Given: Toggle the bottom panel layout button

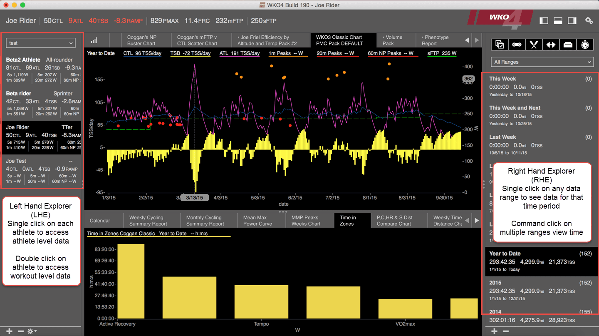Looking at the screenshot, I should click(x=558, y=20).
